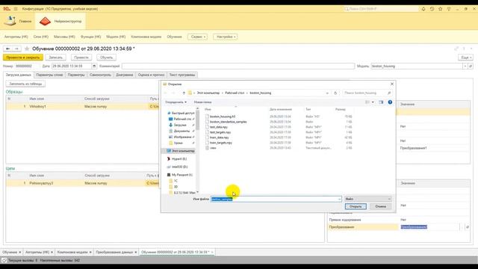Viewport: 478px width, 269px height.
Task: Sort files by the Размер column header
Action: [341, 109]
